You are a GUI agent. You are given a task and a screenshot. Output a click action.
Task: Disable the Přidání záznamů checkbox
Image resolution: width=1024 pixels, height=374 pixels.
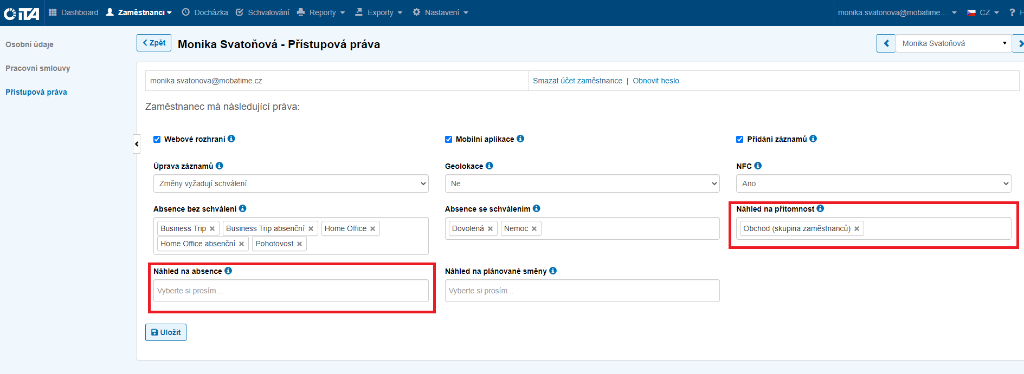click(739, 139)
